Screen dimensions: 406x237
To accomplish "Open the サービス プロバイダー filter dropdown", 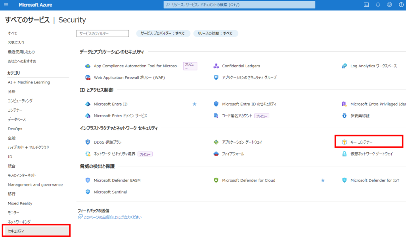I will point(163,33).
